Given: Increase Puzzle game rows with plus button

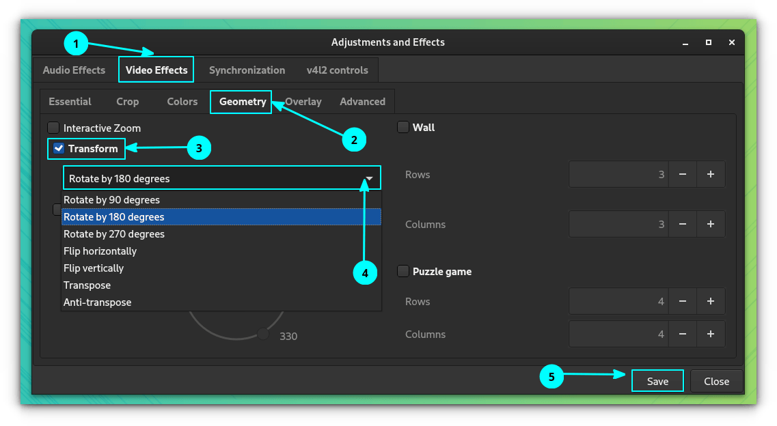Looking at the screenshot, I should (711, 301).
